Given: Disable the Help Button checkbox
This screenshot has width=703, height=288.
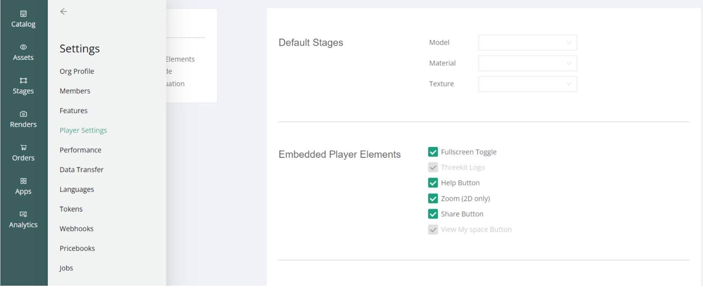Looking at the screenshot, I should tap(433, 183).
